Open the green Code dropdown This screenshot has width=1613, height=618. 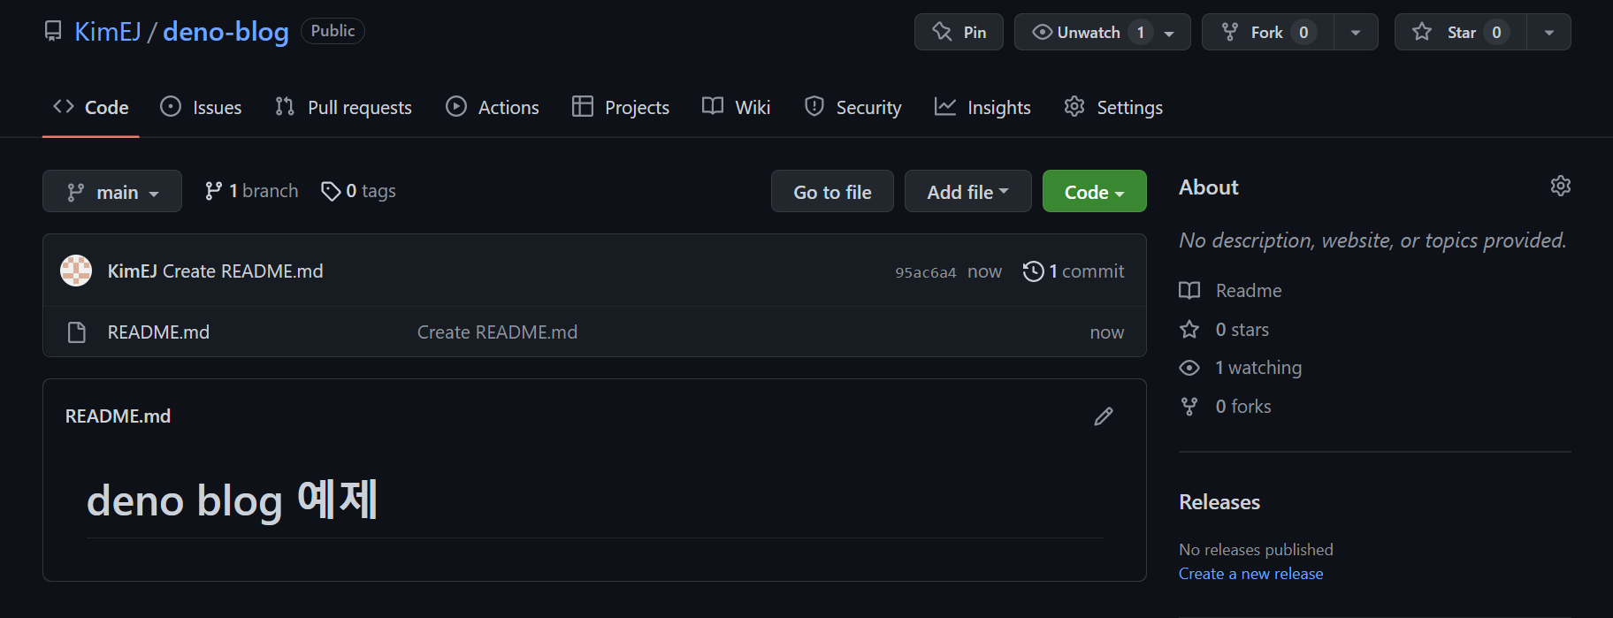pyautogui.click(x=1094, y=192)
